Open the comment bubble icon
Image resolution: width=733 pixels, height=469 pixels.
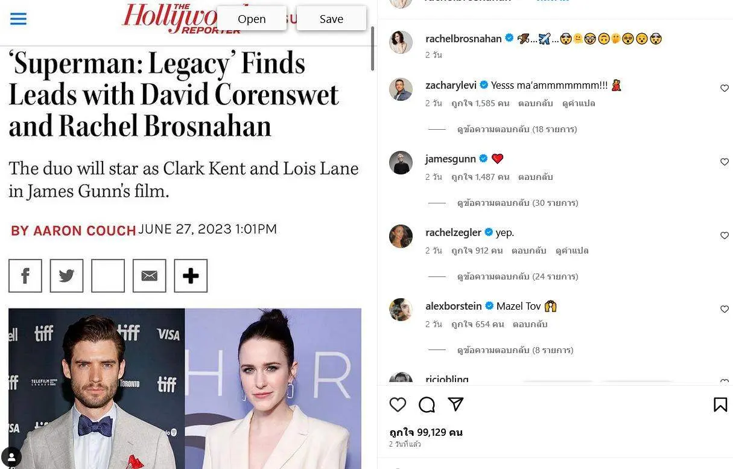[x=427, y=404]
